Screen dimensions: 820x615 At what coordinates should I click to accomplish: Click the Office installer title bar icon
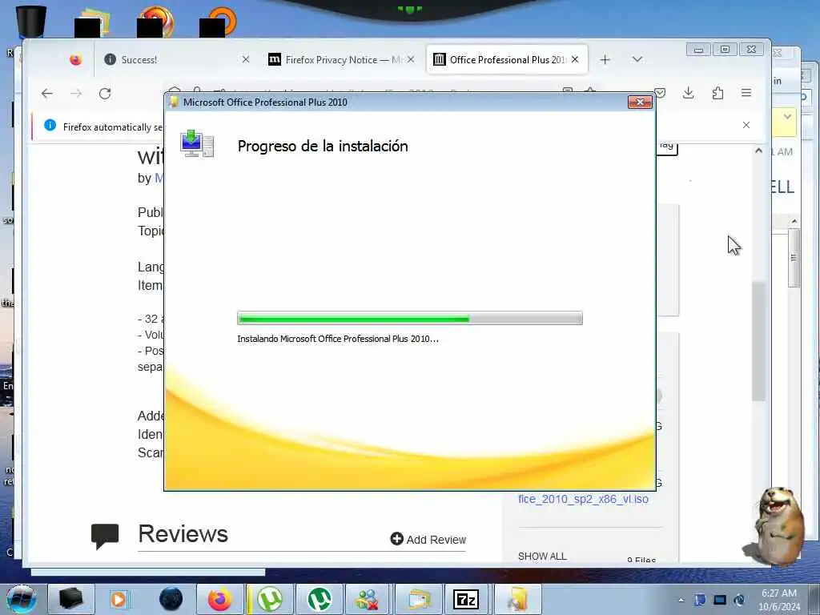(x=174, y=102)
